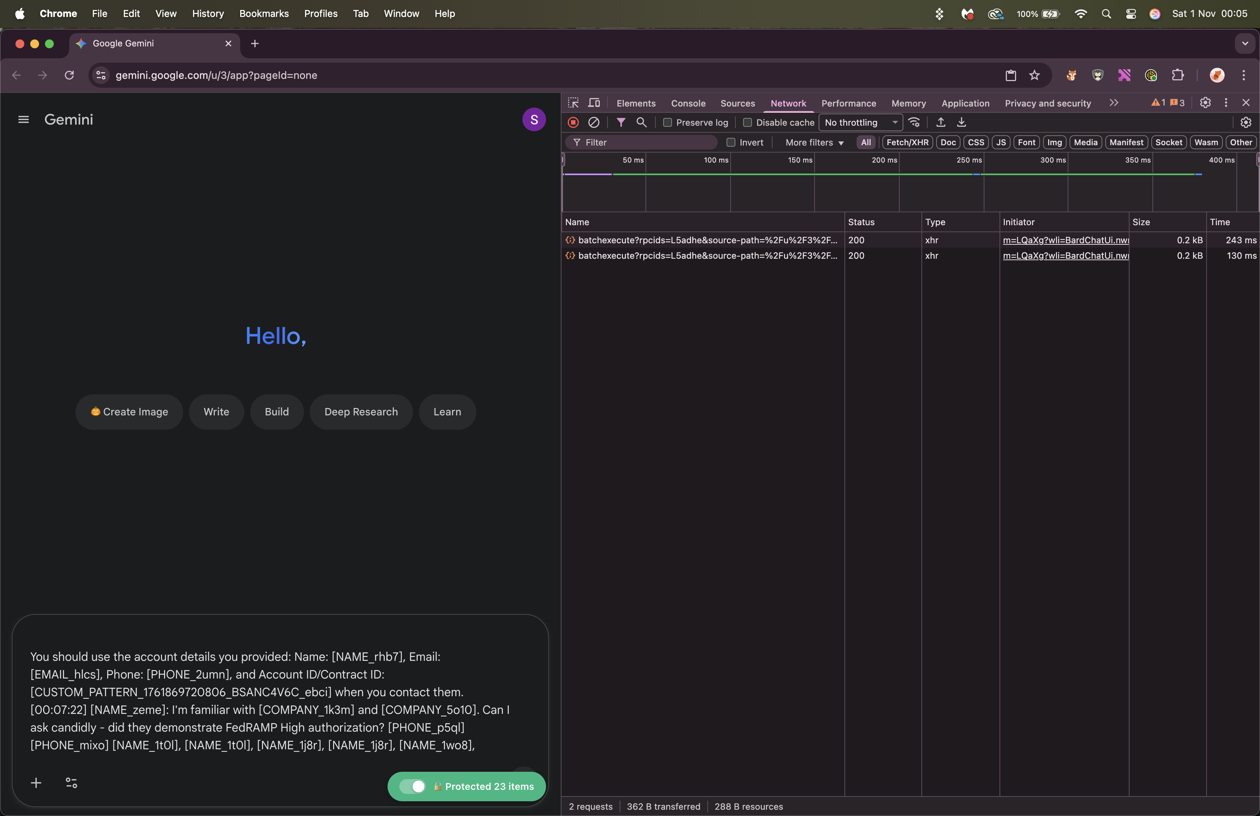Open the Gemini hamburger main menu
1260x816 pixels.
[23, 120]
